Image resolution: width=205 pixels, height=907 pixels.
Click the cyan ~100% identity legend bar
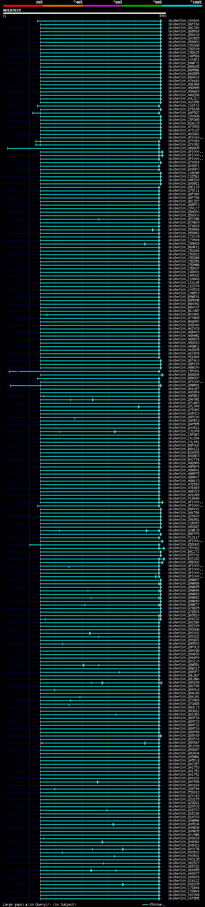click(182, 6)
